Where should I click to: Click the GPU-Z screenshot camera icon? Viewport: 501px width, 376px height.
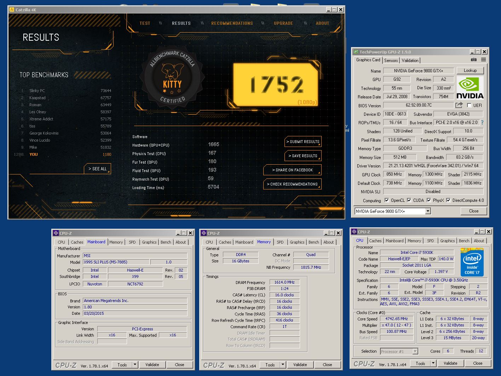click(473, 60)
